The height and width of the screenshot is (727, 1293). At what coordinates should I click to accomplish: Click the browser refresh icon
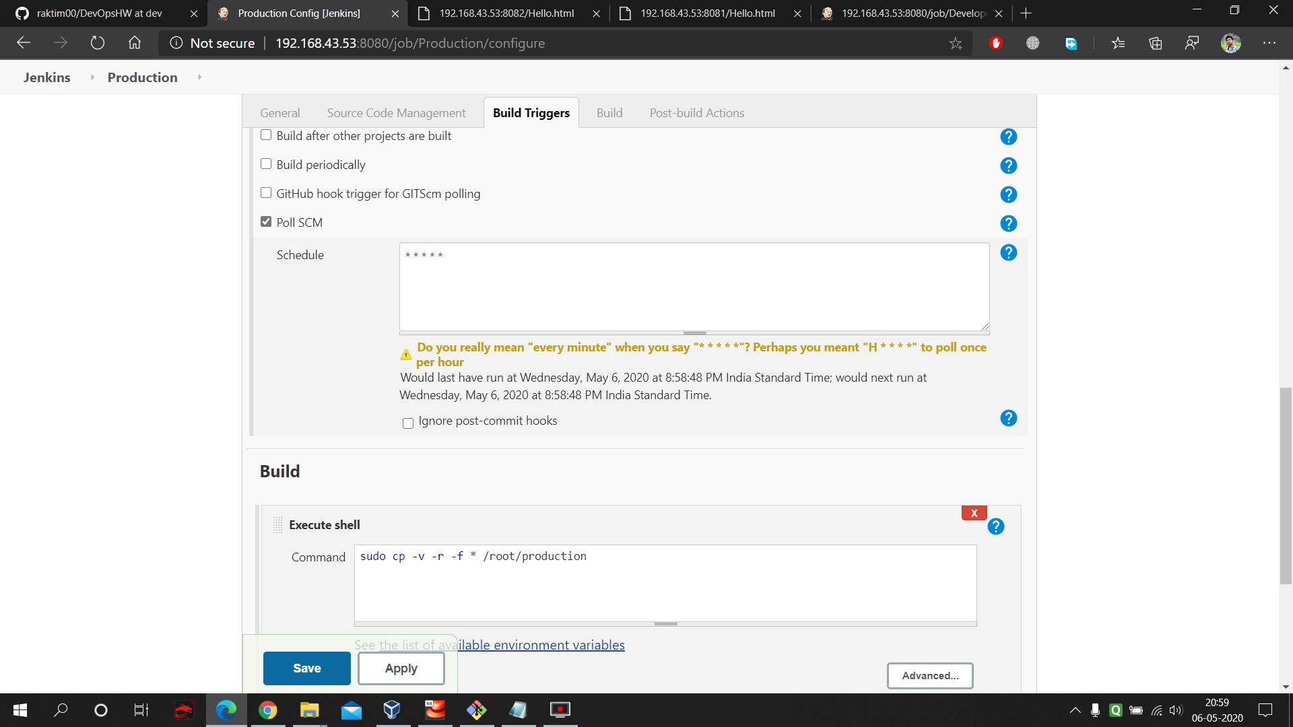point(98,43)
